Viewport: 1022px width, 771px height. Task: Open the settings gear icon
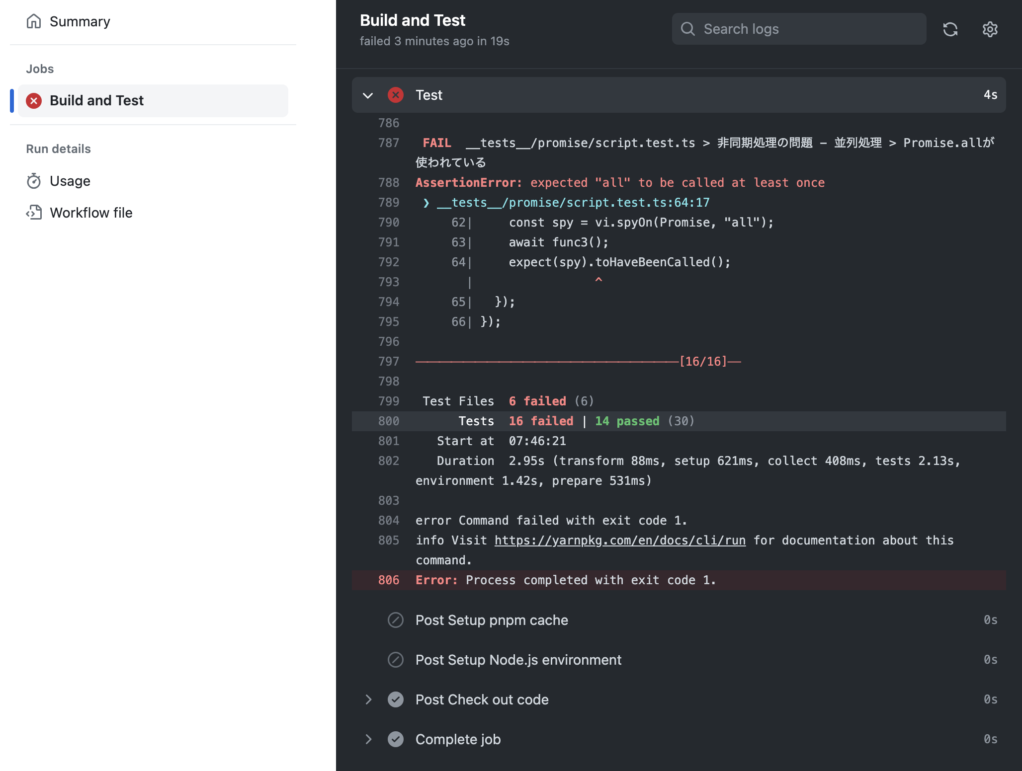click(x=990, y=29)
